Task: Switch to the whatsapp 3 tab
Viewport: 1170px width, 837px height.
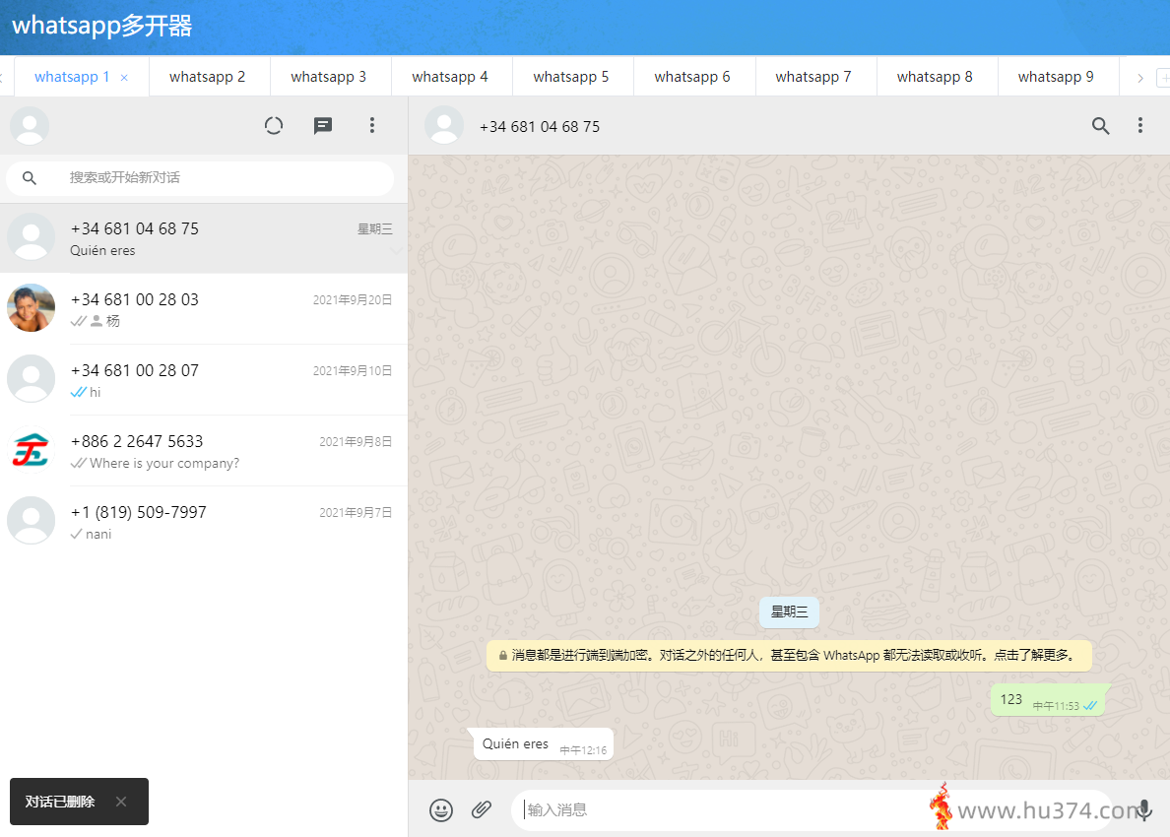Action: coord(329,77)
